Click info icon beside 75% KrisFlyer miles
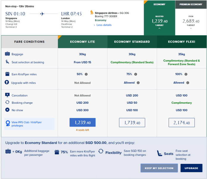 tap(136, 74)
